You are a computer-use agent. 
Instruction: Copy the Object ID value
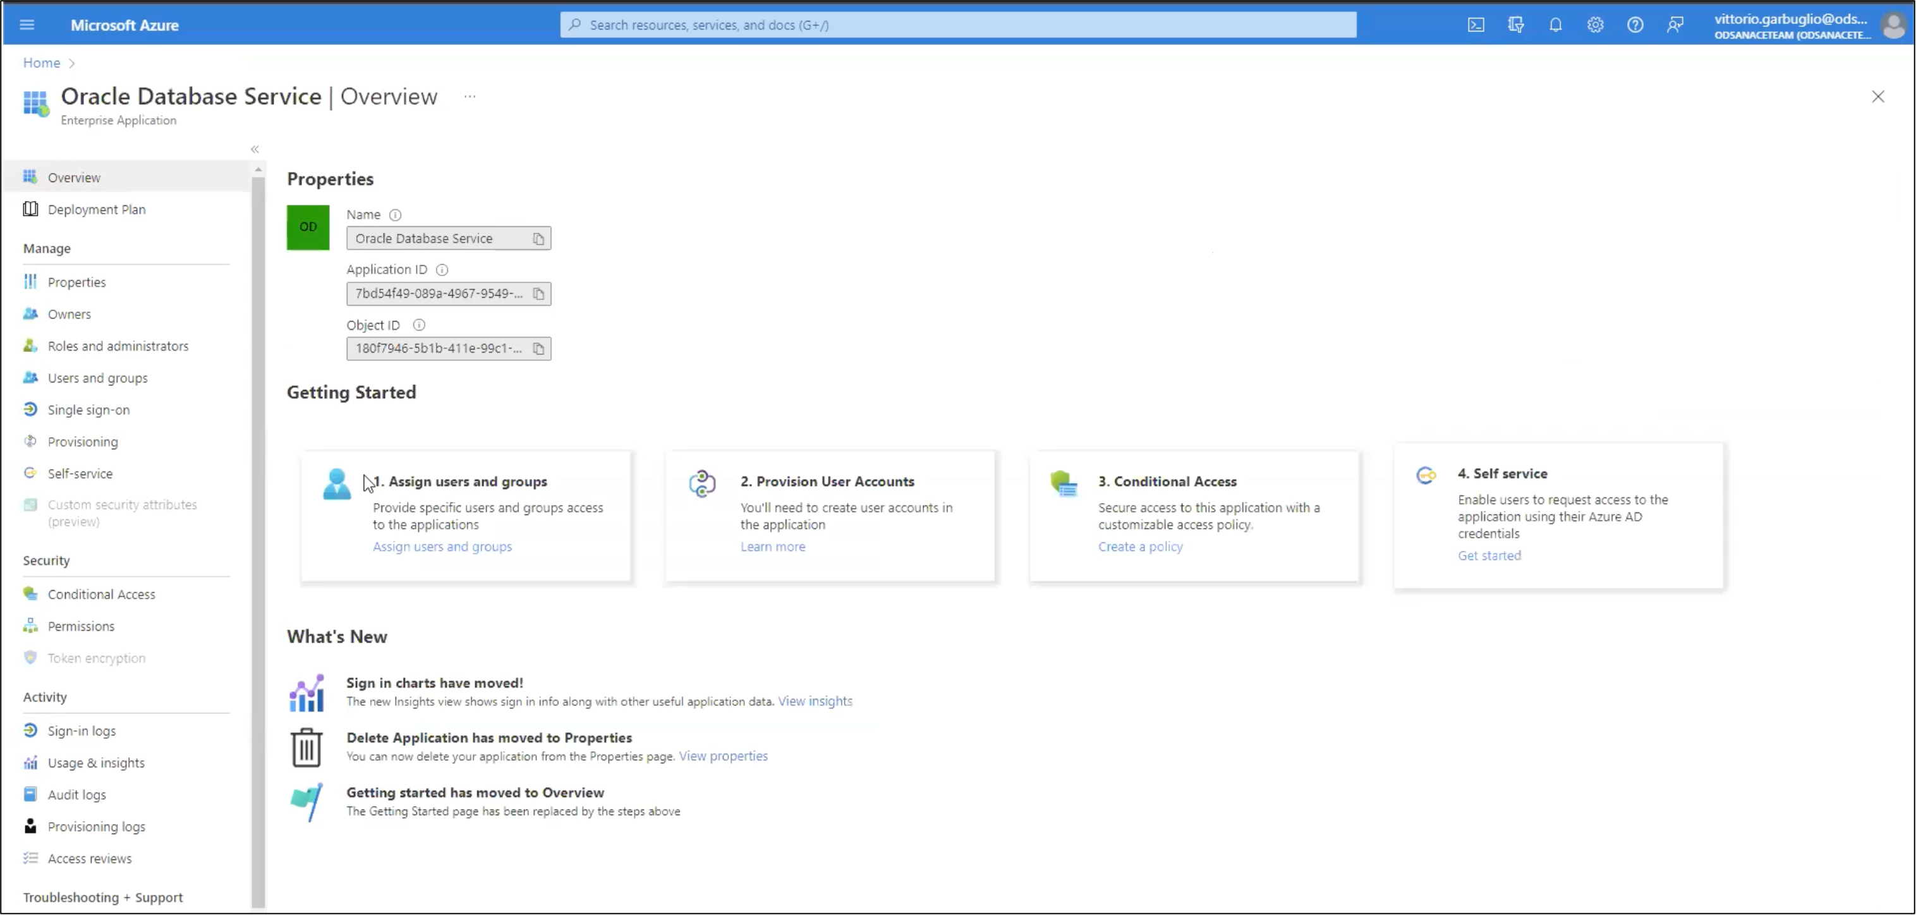pyautogui.click(x=539, y=348)
